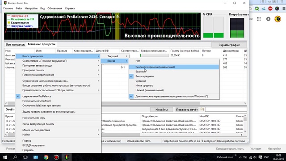Click the memory consumption meter

237,28
